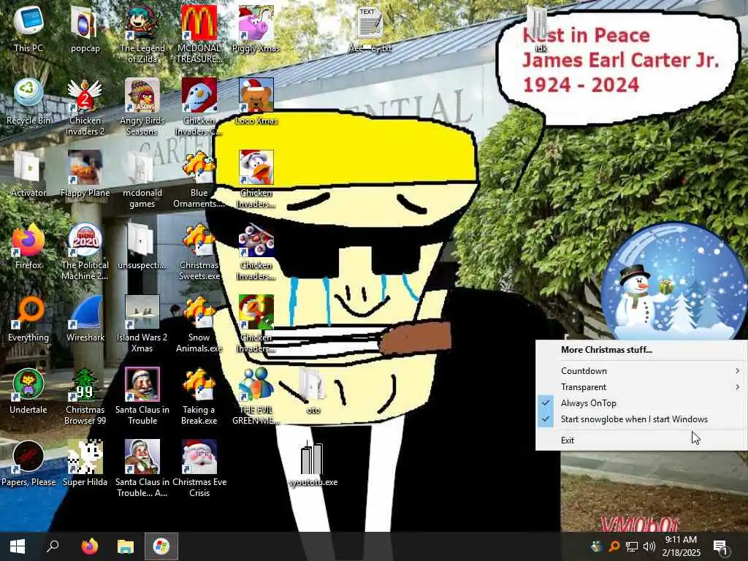Open the Everything search desktop shortcut
The width and height of the screenshot is (748, 561).
[28, 318]
